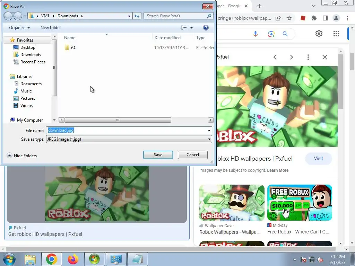Open the File name history dropdown arrow
Screen dimensions: 355x266
209,131
